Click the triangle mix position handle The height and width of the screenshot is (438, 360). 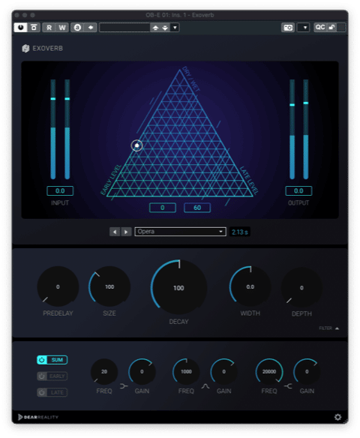click(136, 145)
